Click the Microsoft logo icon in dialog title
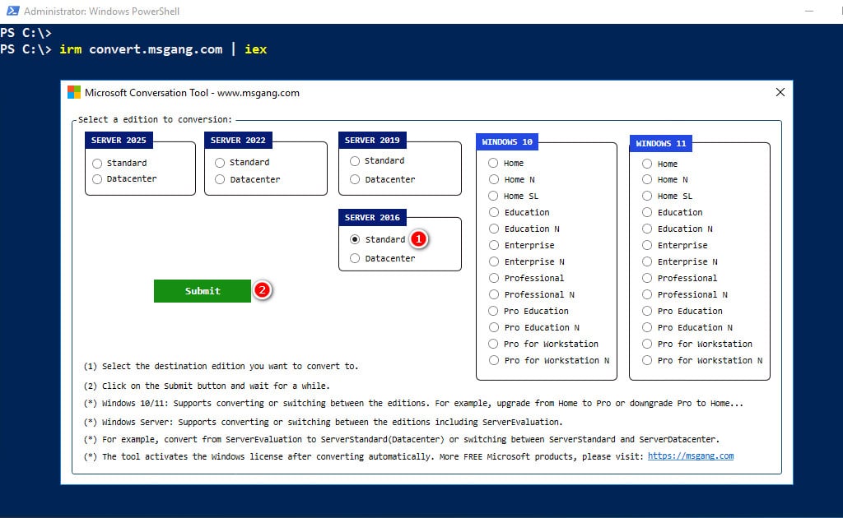Image resolution: width=843 pixels, height=518 pixels. click(x=73, y=92)
